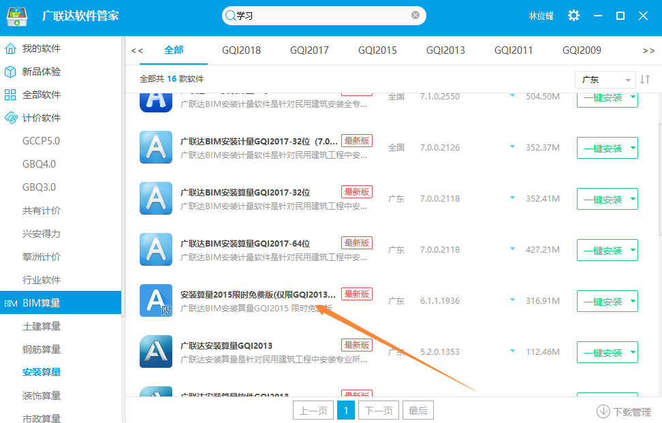Go to 下一页 next page

point(379,410)
